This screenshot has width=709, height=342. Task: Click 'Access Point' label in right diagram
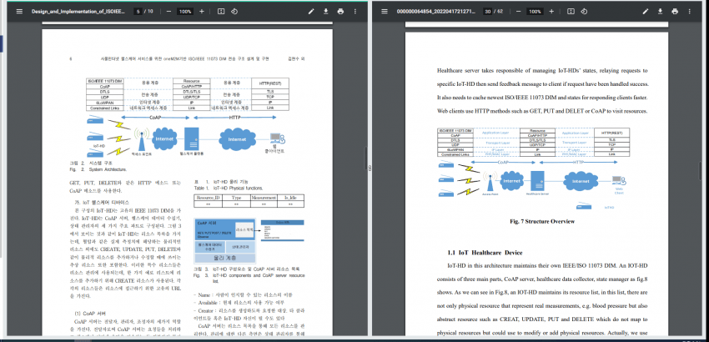click(489, 194)
